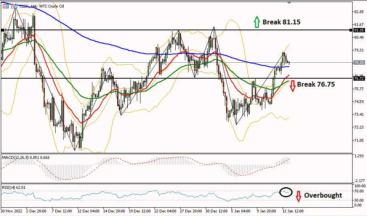The image size is (367, 216).
Task: Click the current price label 78.18
Action: (359, 62)
